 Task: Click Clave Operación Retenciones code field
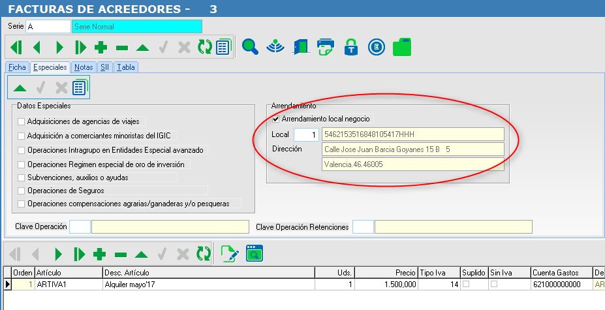tap(363, 227)
